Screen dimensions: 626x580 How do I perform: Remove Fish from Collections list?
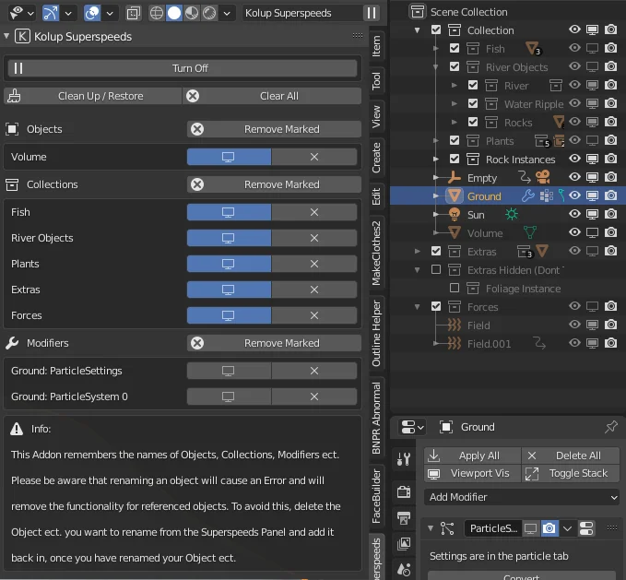point(314,212)
